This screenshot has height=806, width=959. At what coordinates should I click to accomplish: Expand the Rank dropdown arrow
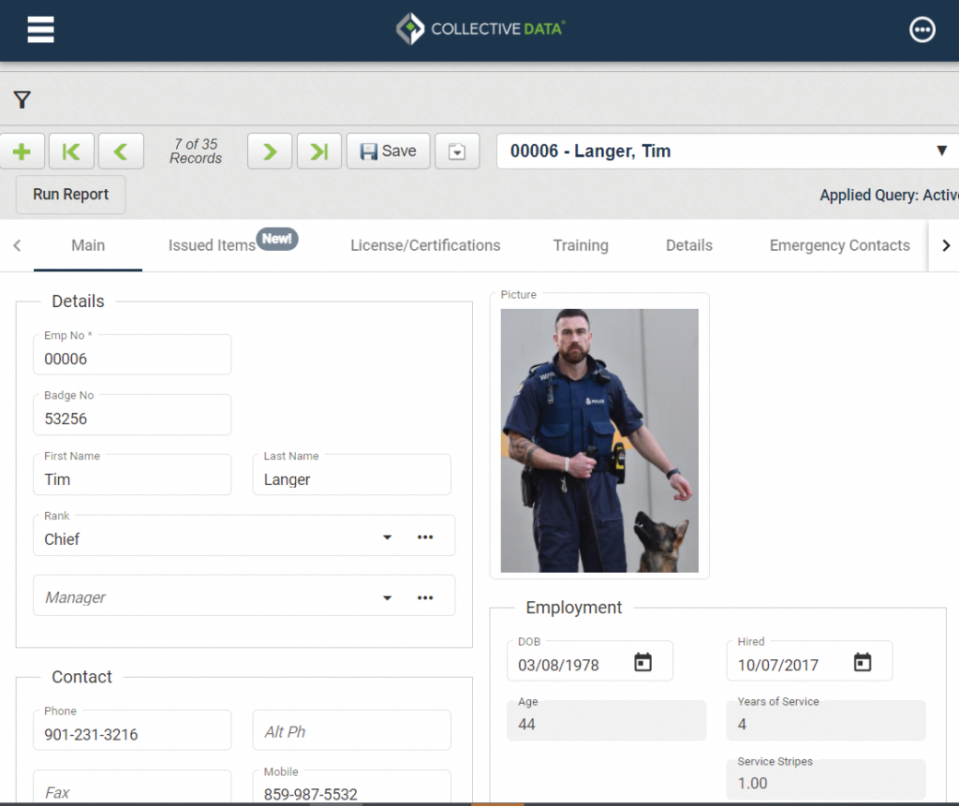(388, 537)
